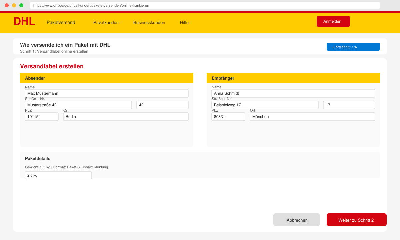Click the Fortschritt 1/4 progress bar
Viewport: 400px width, 240px height.
(x=353, y=47)
